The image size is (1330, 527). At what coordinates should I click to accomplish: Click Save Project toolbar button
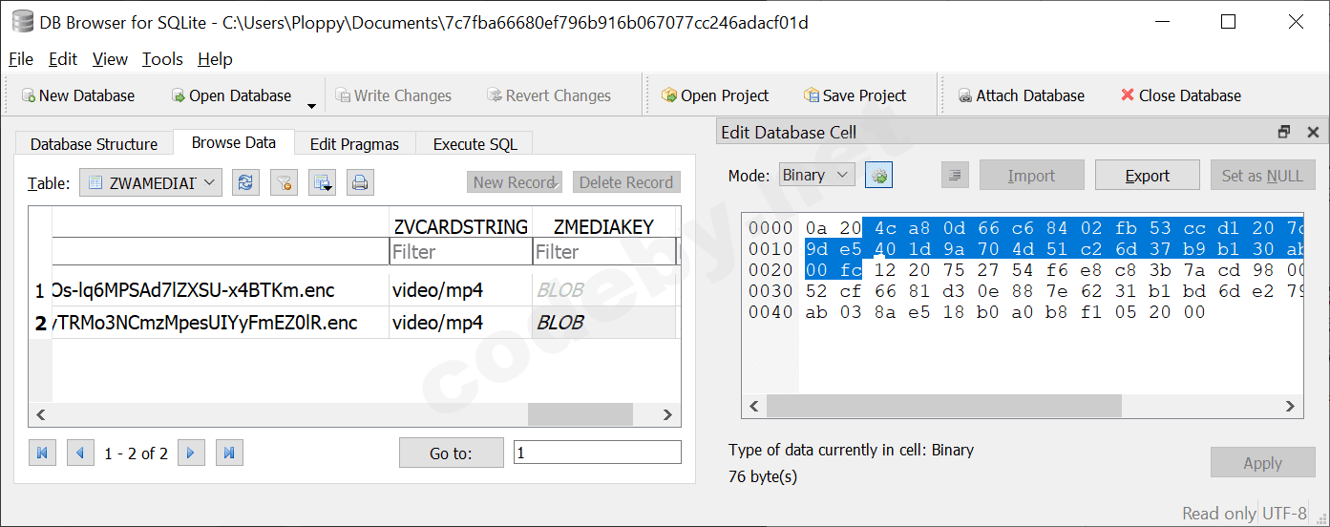[x=855, y=95]
